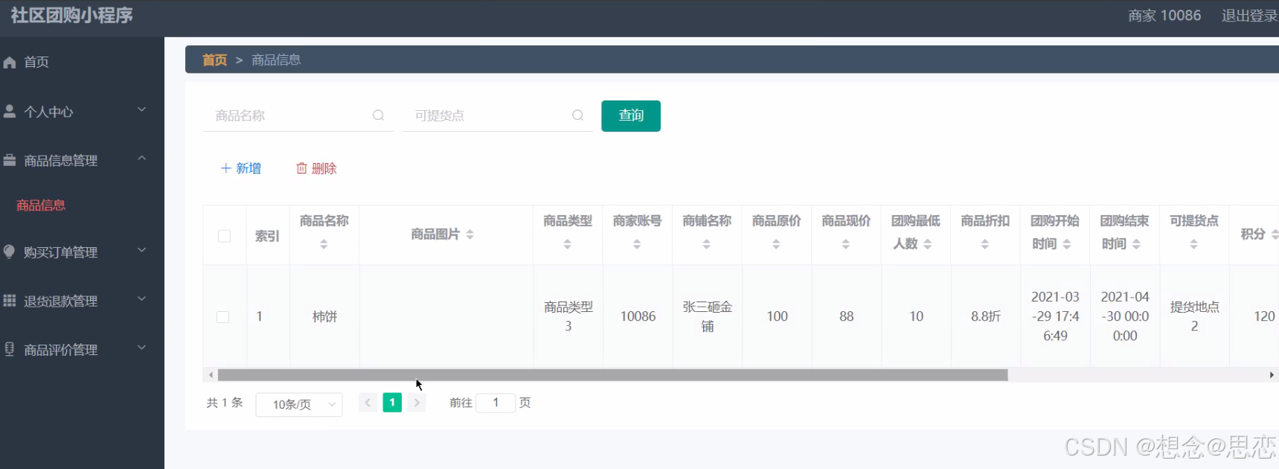Go to next page arrow

click(417, 403)
